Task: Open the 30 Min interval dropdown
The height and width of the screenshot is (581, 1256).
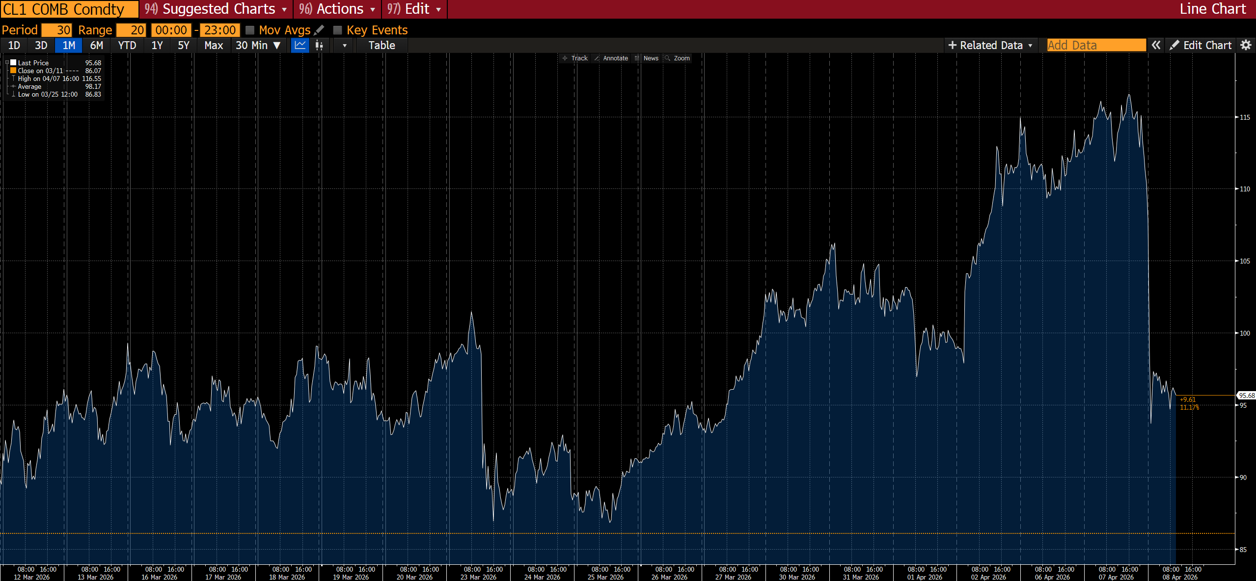Action: click(258, 45)
